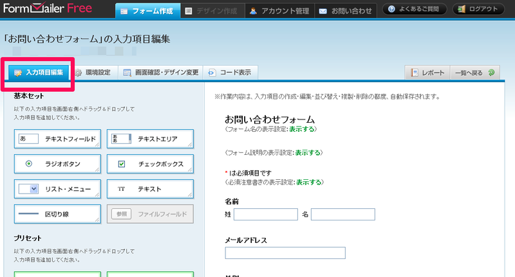Click the レポート document icon
515x277 pixels.
[415, 73]
